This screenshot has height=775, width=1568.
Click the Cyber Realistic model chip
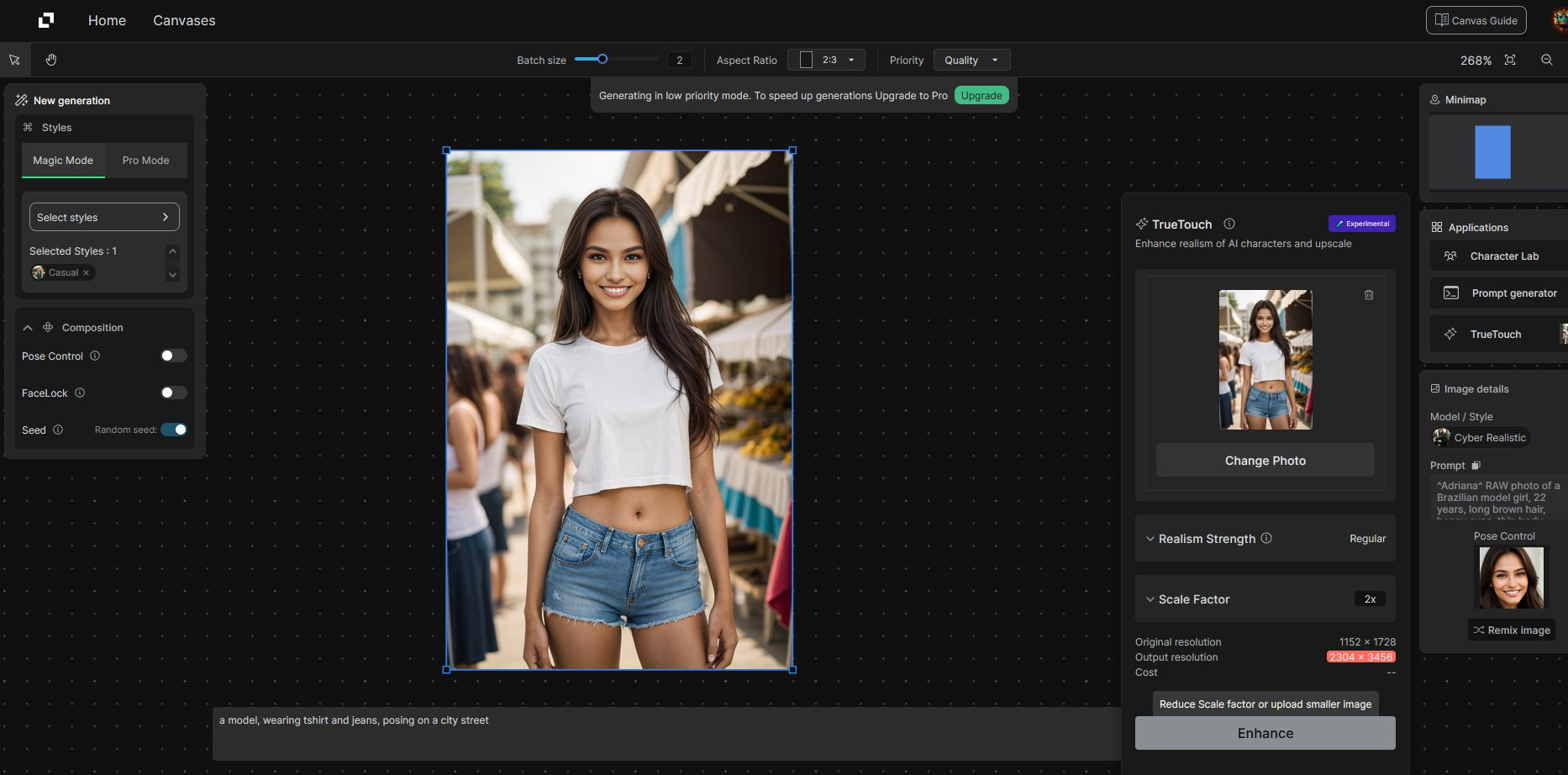click(1480, 437)
